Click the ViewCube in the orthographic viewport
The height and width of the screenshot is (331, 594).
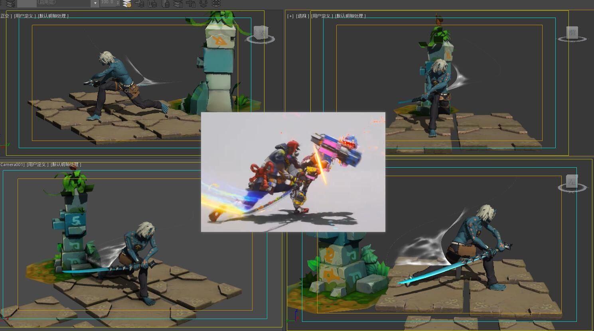point(260,32)
